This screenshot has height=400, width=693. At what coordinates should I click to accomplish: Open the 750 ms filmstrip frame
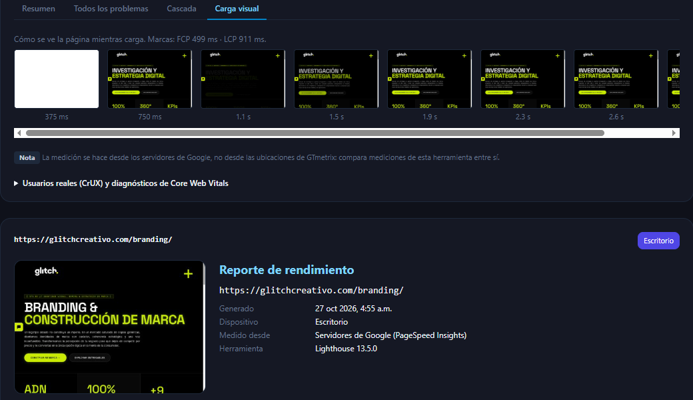[150, 79]
